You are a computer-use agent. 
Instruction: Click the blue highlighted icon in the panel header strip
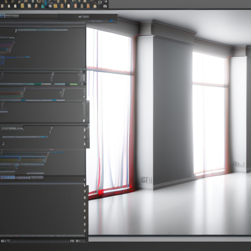point(111,21)
